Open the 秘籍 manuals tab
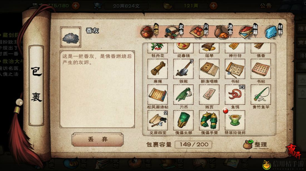The height and width of the screenshot is (171, 306). tap(249, 31)
